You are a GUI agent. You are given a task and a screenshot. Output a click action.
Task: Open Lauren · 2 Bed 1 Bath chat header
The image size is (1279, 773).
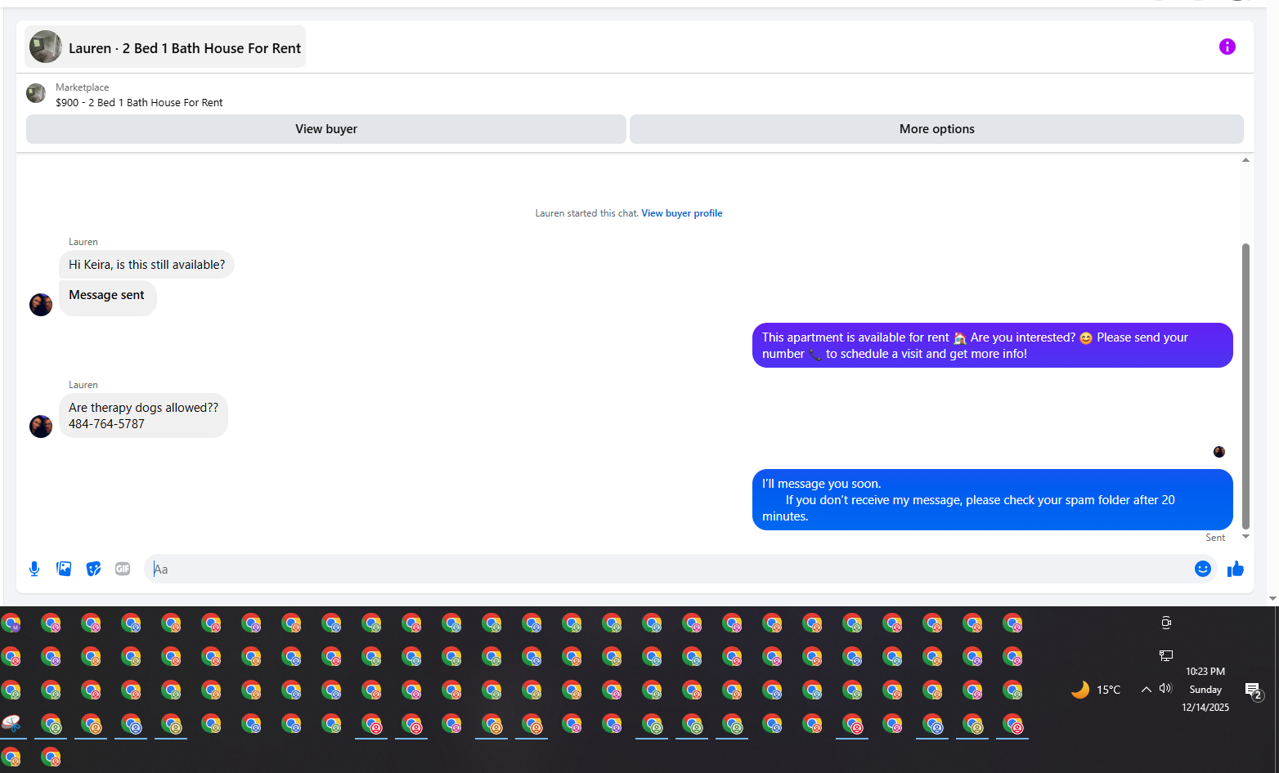coord(165,47)
